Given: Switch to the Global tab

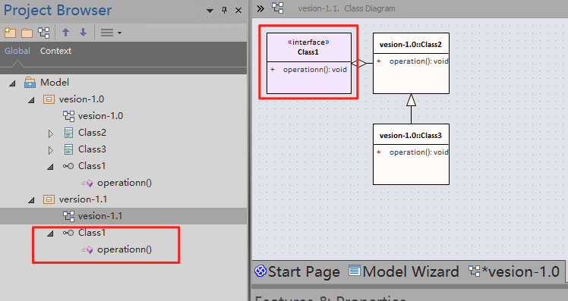Looking at the screenshot, I should pyautogui.click(x=17, y=51).
